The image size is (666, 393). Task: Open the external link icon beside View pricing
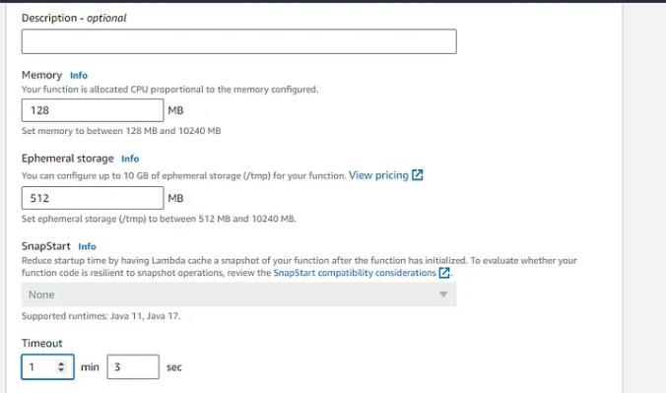tap(418, 175)
